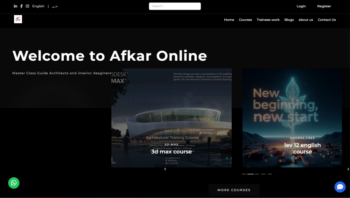Select fourth carousel pagination dash
This screenshot has height=198, width=350.
264,174
